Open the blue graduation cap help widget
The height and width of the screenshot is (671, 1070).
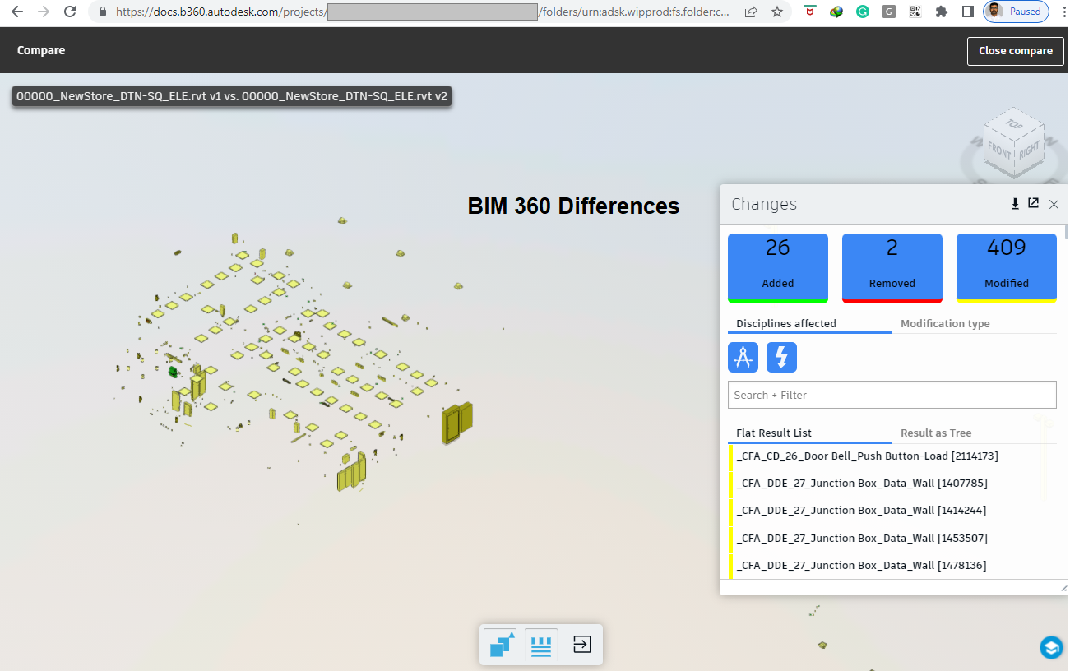(1052, 647)
